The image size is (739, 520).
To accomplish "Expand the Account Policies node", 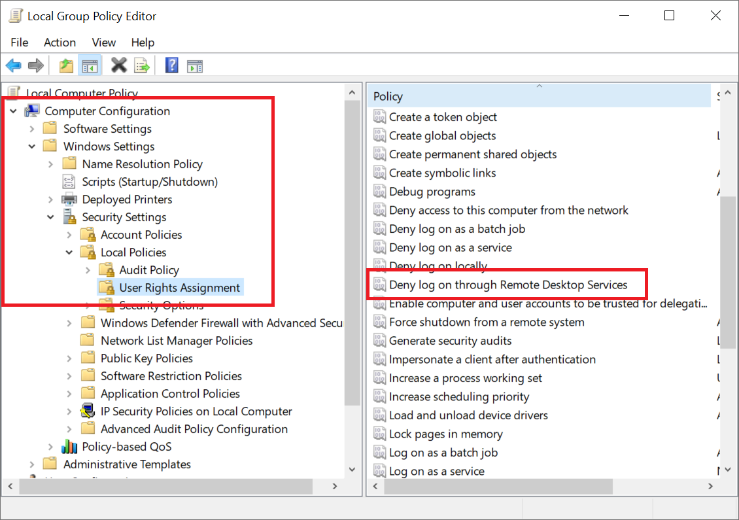I will point(69,235).
